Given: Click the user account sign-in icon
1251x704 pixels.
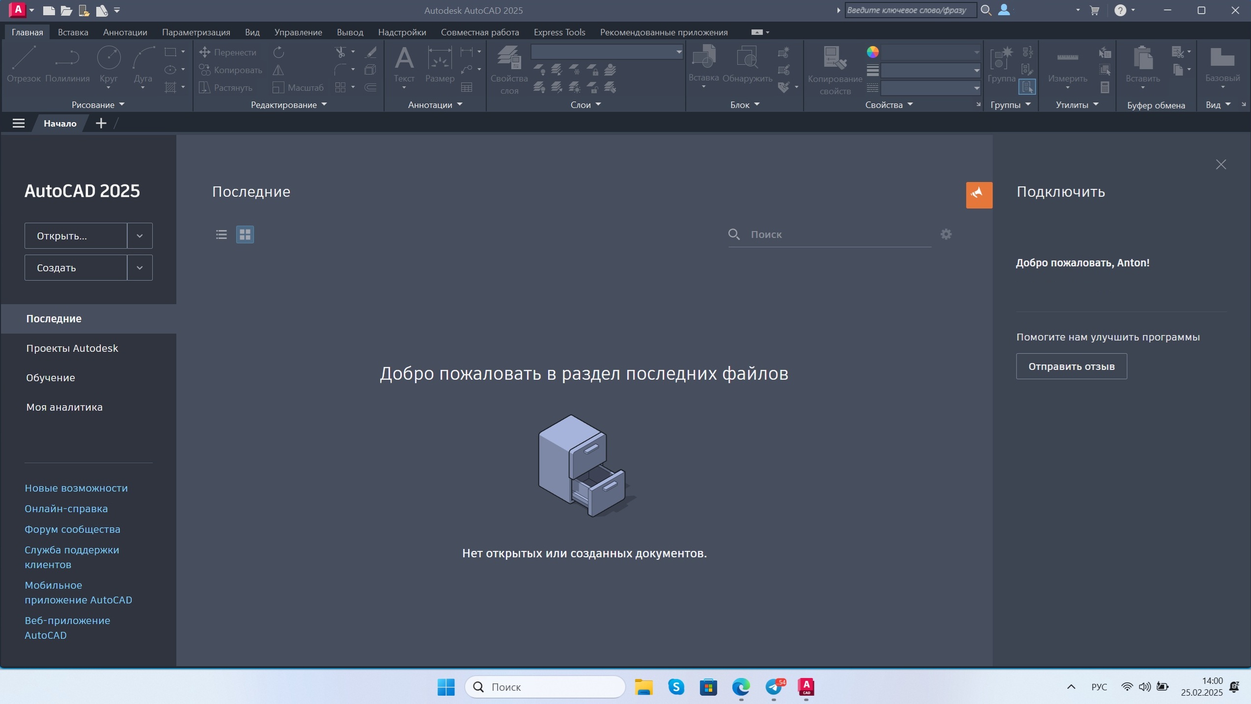Looking at the screenshot, I should pyautogui.click(x=1004, y=10).
